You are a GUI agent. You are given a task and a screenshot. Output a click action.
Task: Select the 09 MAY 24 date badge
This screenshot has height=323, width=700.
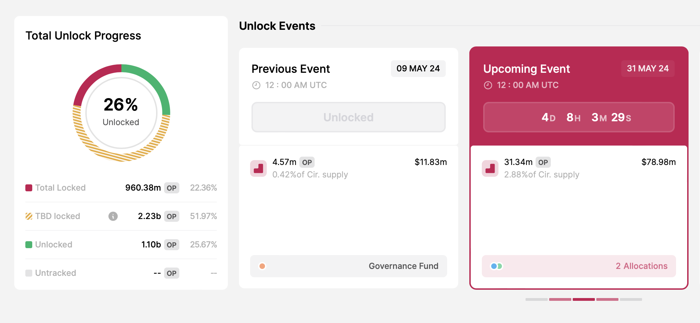[418, 69]
